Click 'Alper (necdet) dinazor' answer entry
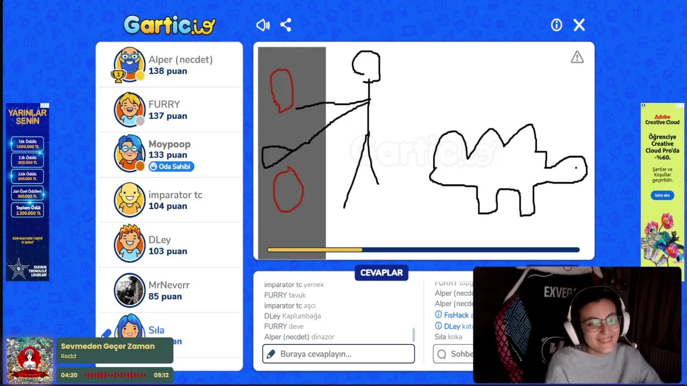This screenshot has width=687, height=386. pyautogui.click(x=299, y=337)
